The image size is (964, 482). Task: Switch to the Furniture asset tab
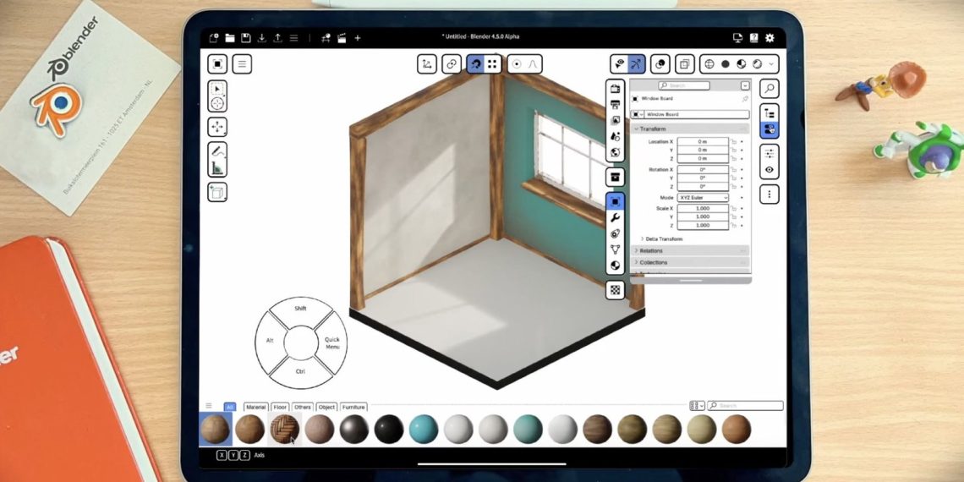coord(353,407)
